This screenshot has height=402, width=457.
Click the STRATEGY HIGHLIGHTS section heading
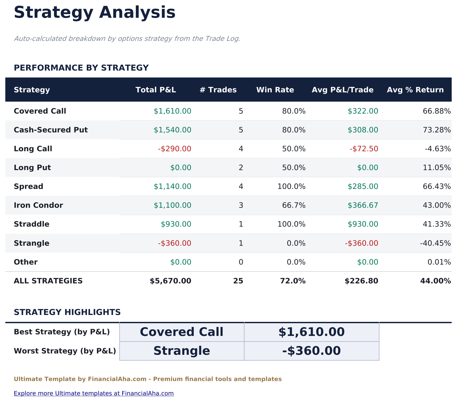coord(67,312)
